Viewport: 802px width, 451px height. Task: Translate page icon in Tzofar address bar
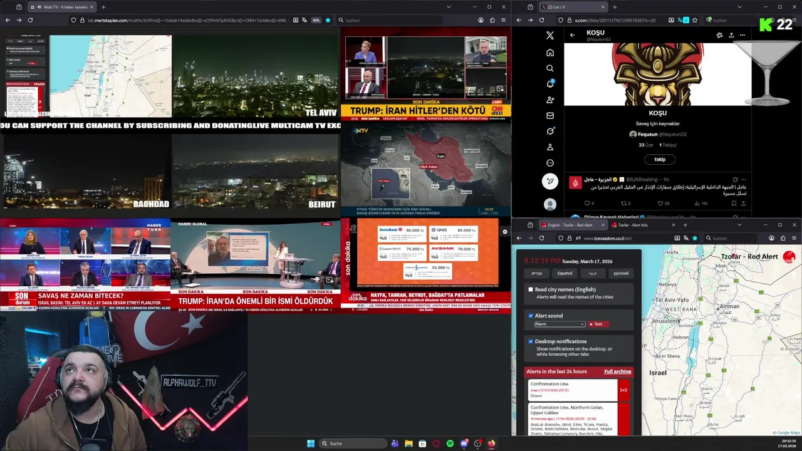tap(686, 238)
